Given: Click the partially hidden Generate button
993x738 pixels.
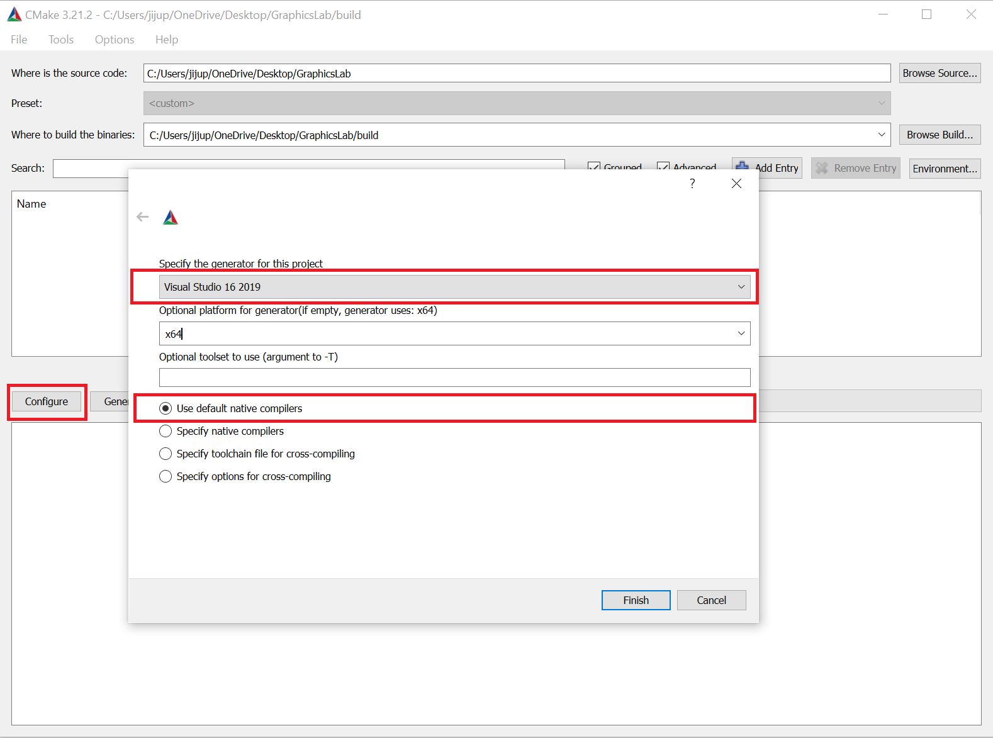Looking at the screenshot, I should click(109, 401).
